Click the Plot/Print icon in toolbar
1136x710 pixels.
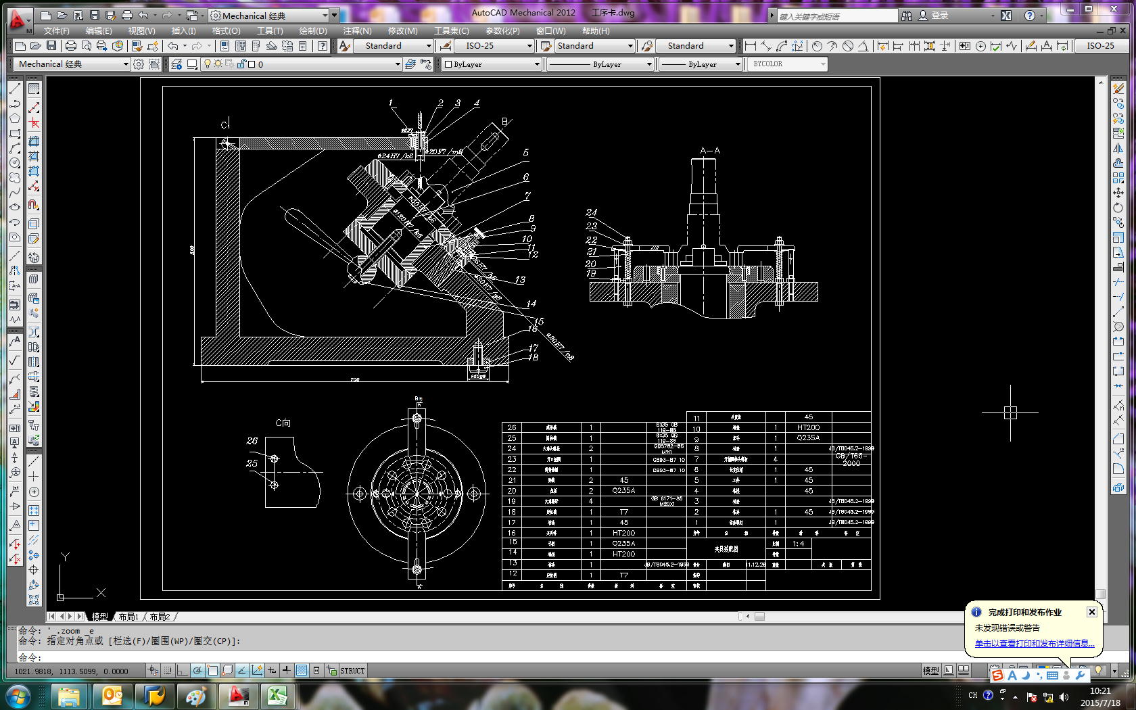[70, 46]
